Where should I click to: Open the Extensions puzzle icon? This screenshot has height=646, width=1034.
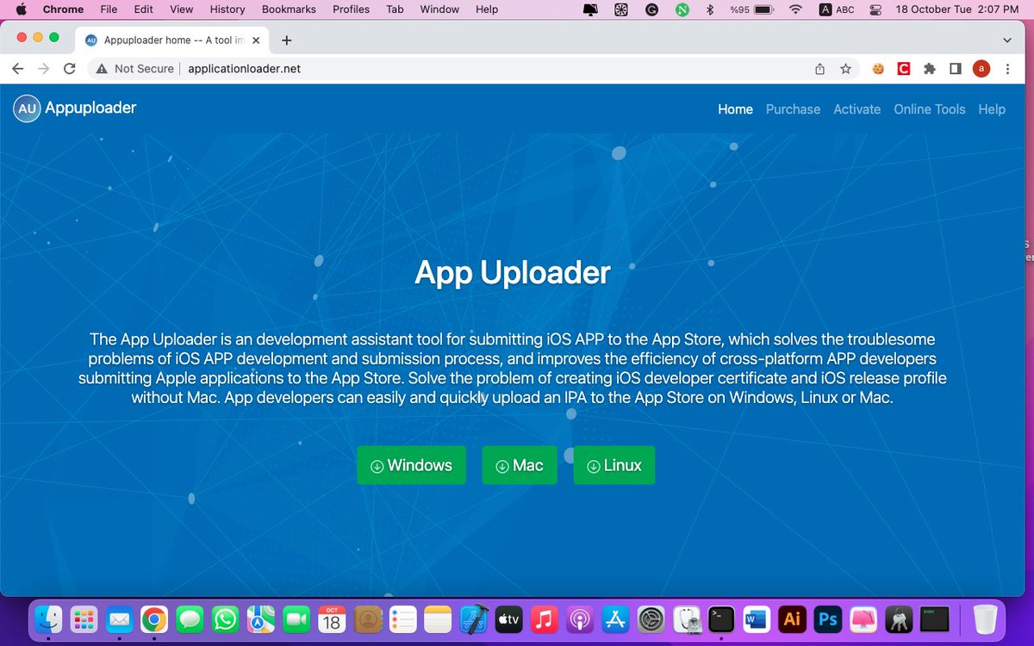coord(929,69)
